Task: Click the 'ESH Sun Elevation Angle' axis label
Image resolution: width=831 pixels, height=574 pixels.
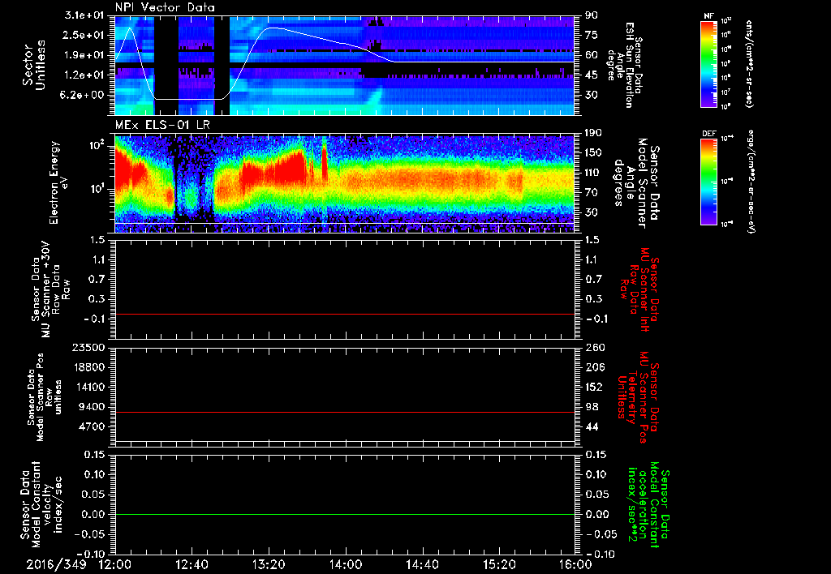Action: [x=624, y=65]
